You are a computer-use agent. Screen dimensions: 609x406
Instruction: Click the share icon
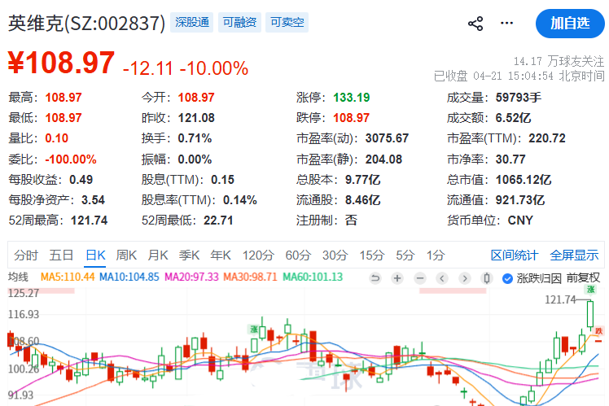coord(475,24)
